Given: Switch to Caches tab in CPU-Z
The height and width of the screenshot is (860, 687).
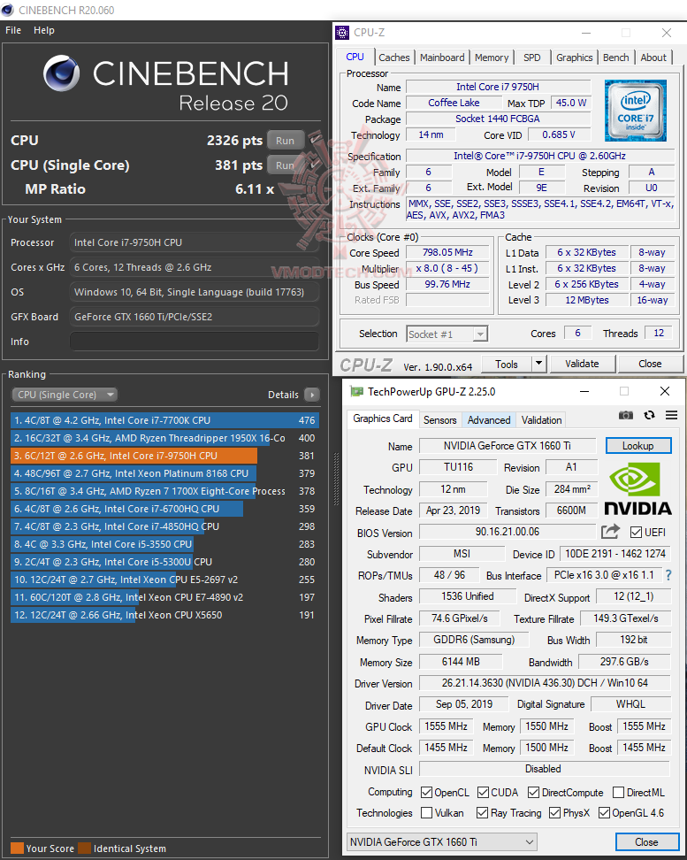Looking at the screenshot, I should point(393,58).
